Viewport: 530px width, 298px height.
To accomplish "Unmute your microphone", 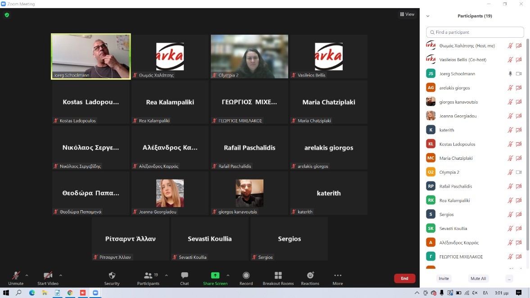I will coord(16,278).
